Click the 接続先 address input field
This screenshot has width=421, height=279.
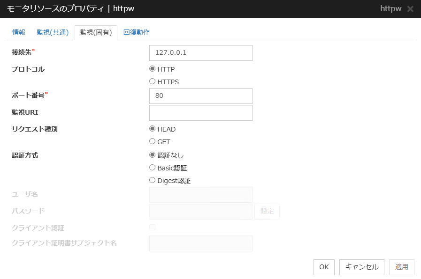pos(200,53)
